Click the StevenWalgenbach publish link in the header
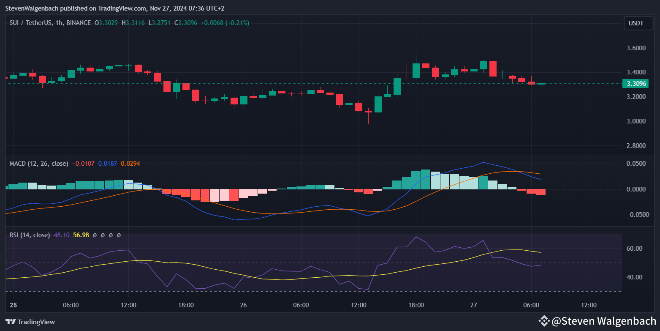This screenshot has height=331, width=660. coord(32,8)
